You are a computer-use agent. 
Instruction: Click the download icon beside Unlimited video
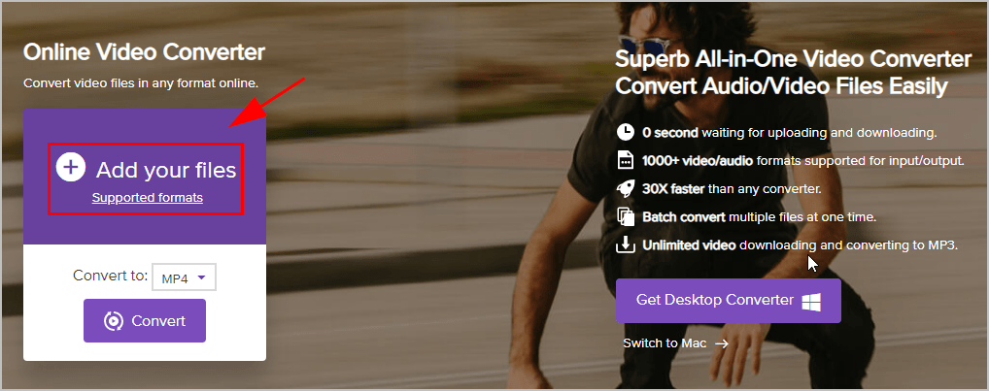pyautogui.click(x=625, y=244)
